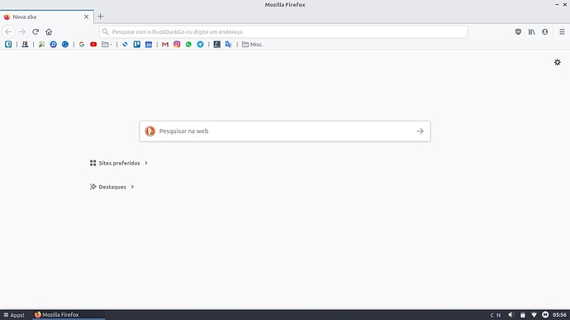Open the network Wi-Fi tray icon

[534, 315]
